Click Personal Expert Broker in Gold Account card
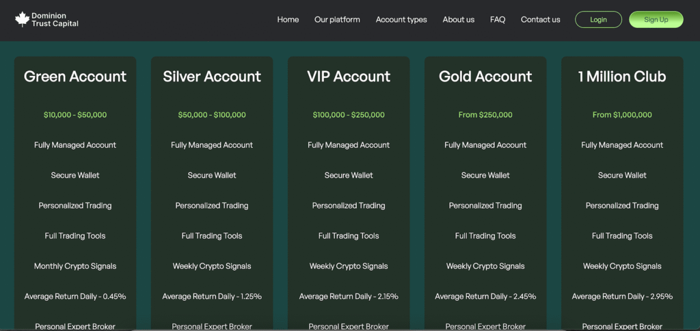 [x=485, y=326]
